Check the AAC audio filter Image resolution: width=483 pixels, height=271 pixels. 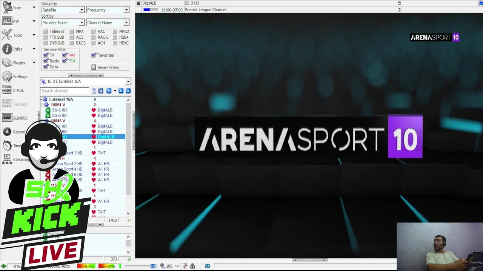[93, 32]
